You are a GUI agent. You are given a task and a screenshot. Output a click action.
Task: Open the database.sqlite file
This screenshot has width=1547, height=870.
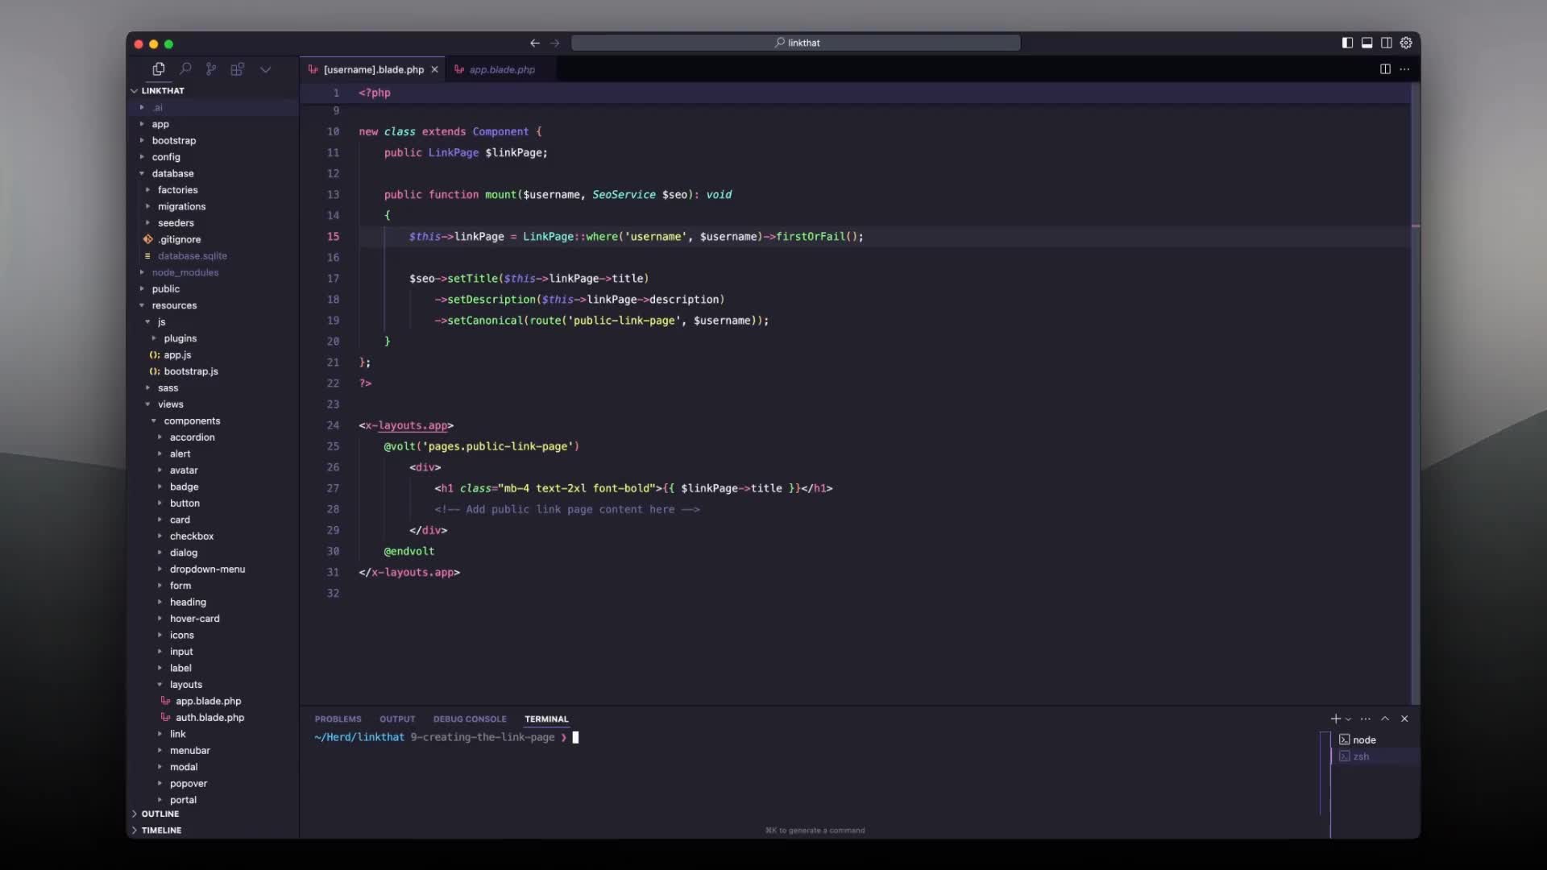[213, 256]
